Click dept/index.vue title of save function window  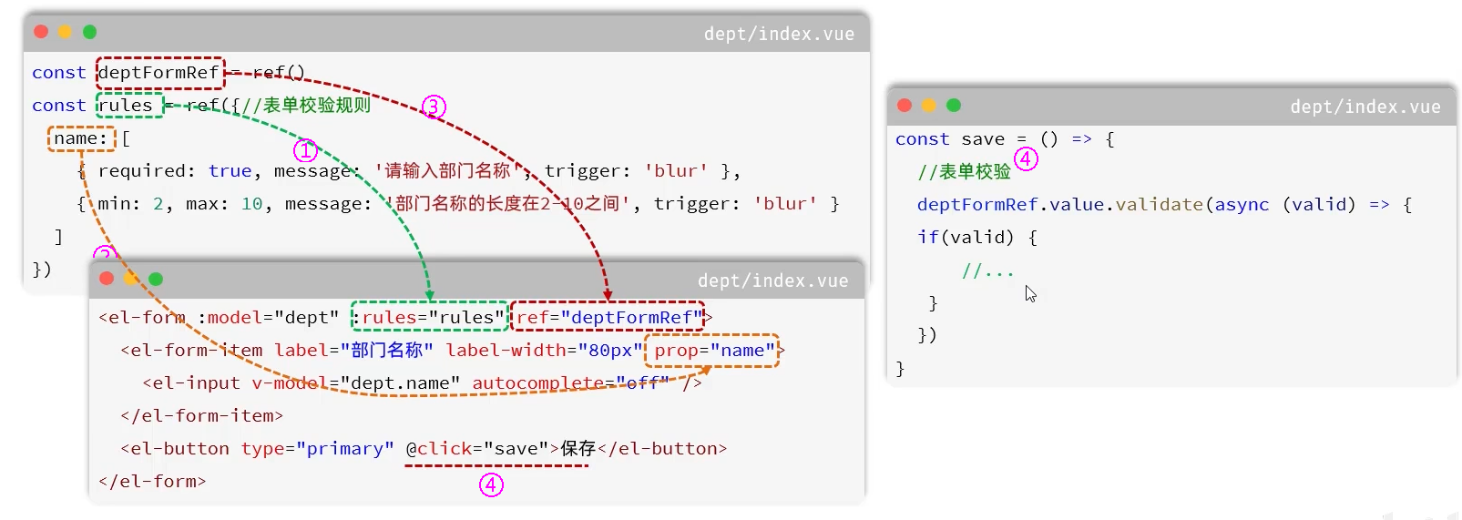tap(1365, 107)
